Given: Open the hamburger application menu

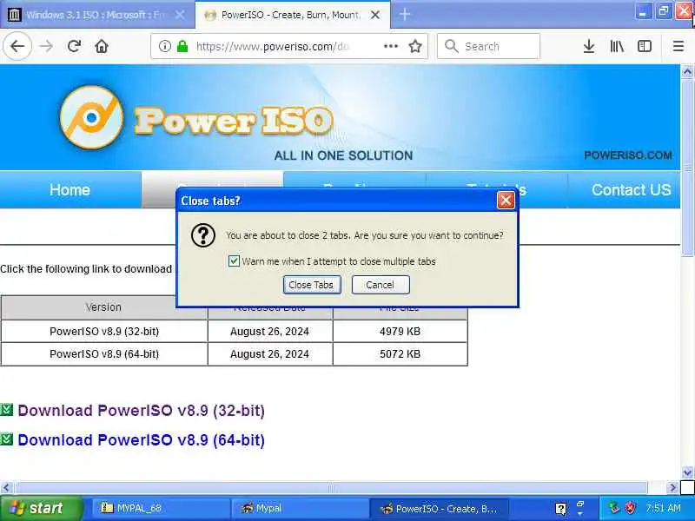Looking at the screenshot, I should point(678,46).
